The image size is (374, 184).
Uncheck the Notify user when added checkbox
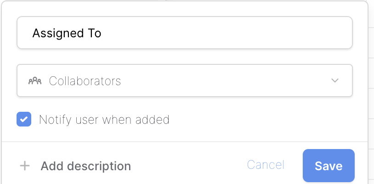24,119
